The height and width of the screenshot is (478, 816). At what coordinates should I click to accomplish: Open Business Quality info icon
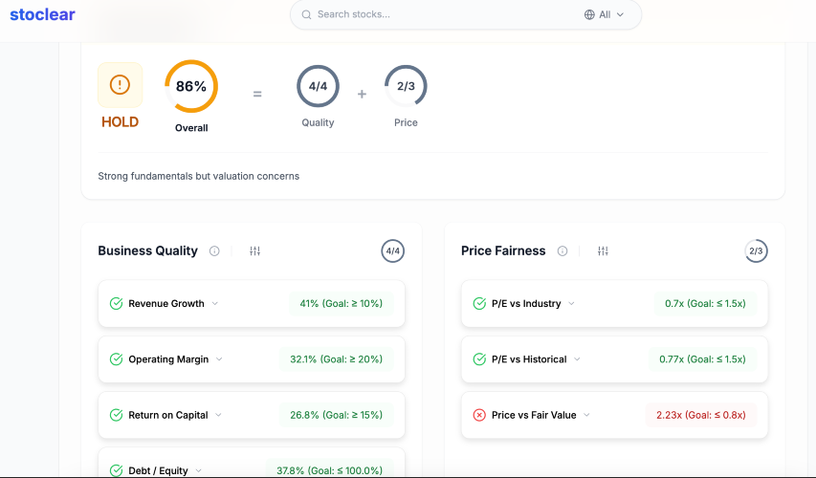coord(214,251)
